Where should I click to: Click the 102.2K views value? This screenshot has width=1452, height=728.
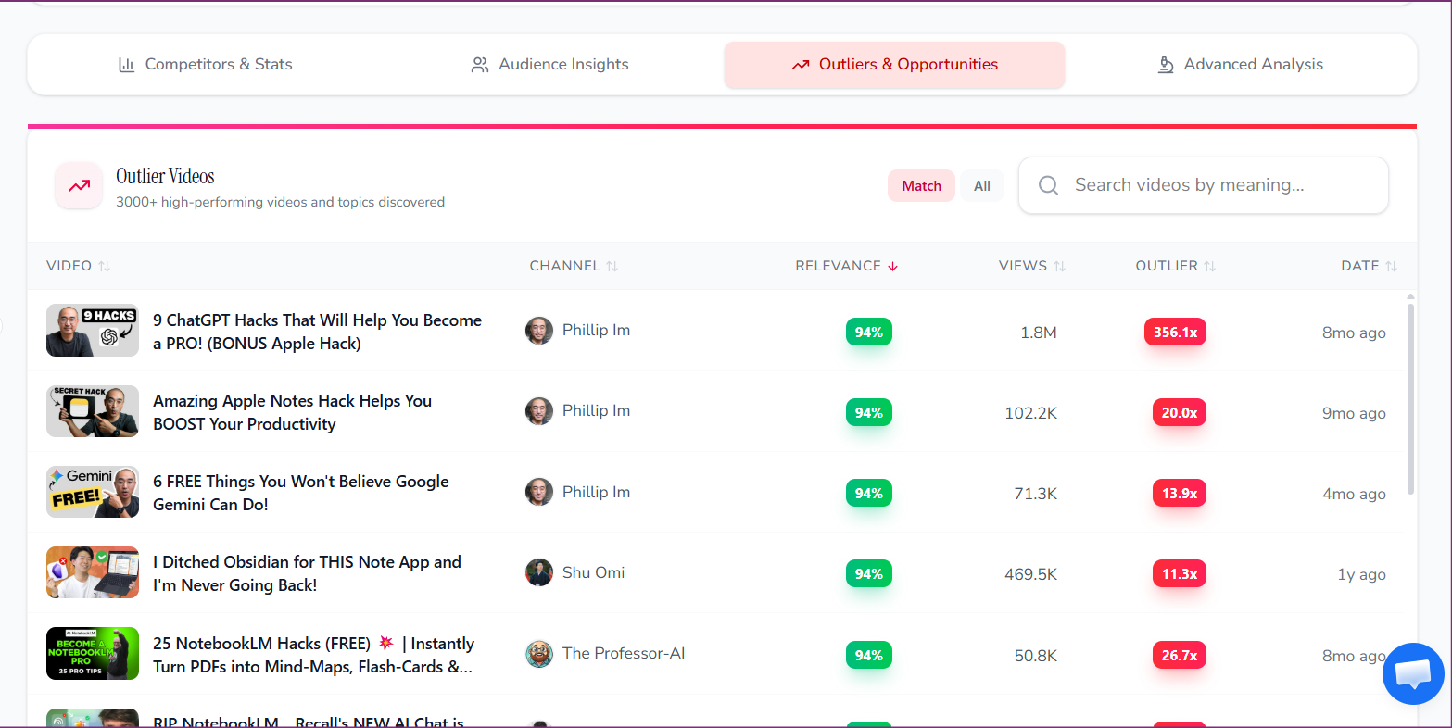[1031, 413]
